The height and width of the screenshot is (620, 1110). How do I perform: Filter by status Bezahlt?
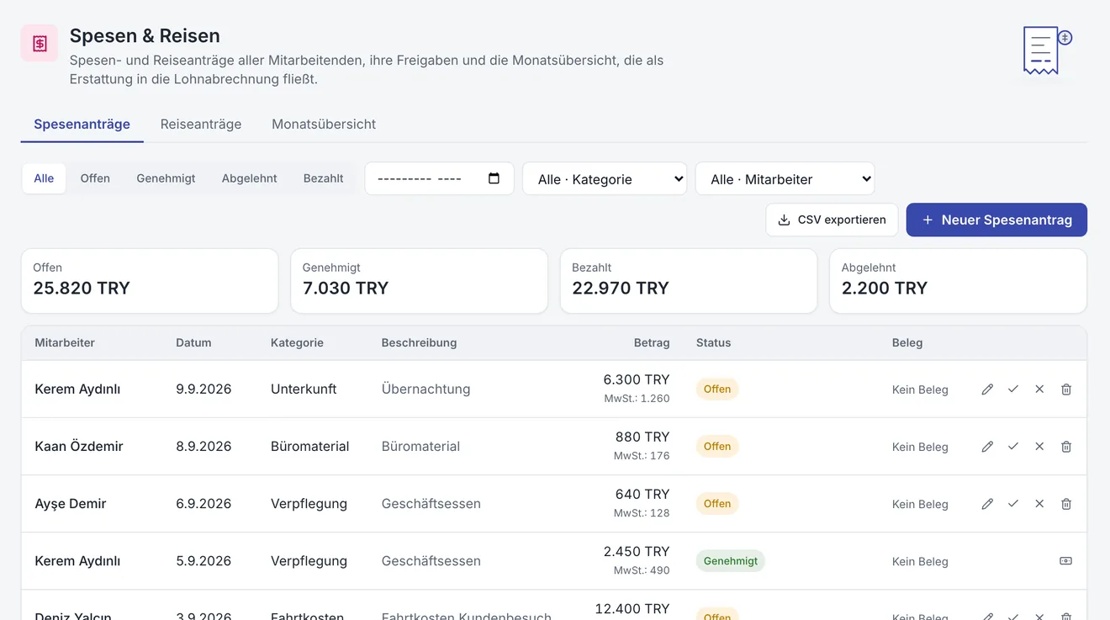click(324, 178)
